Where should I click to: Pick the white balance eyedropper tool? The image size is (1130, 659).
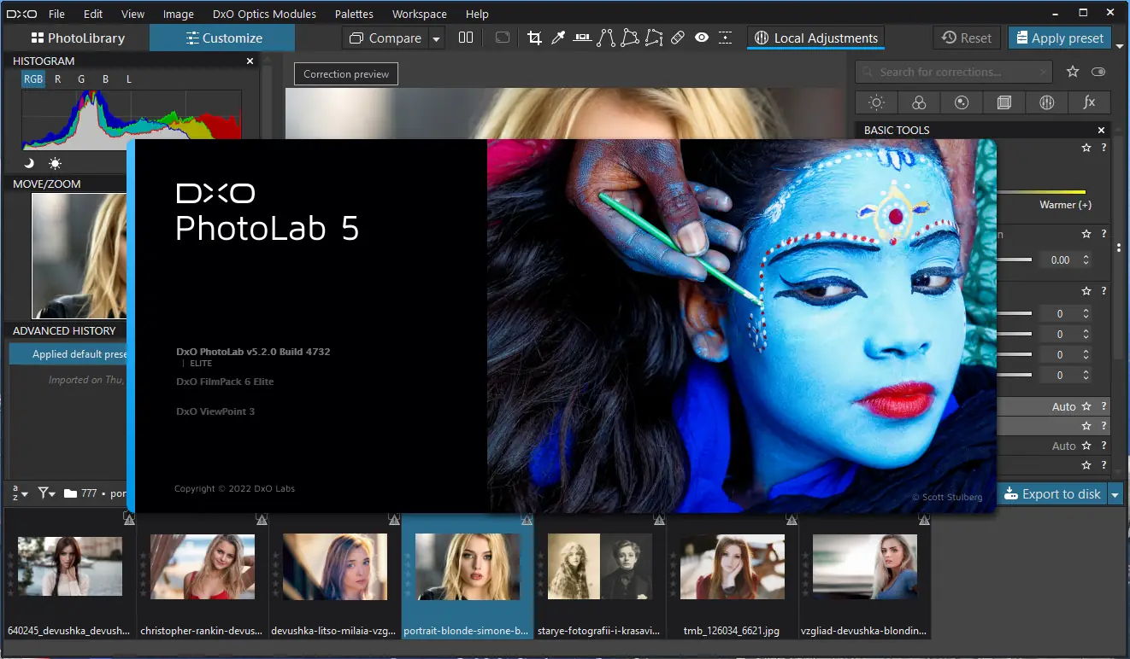(558, 38)
